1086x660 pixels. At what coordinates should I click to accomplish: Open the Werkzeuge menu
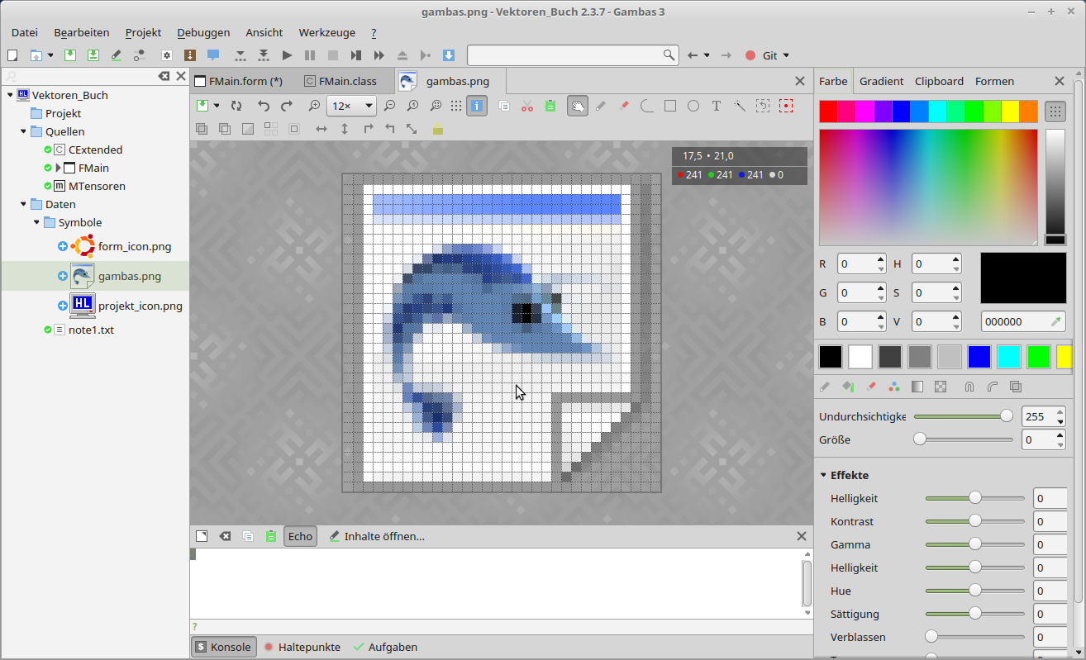coord(326,32)
